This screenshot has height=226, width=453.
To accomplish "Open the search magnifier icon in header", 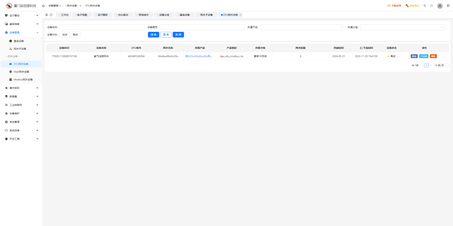I will (425, 6).
